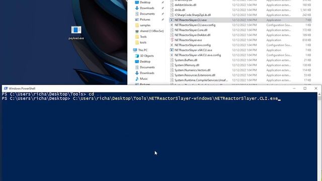Click the NETReactorSlayer.CLI.exe file icon
This screenshot has width=322, height=181.
click(x=172, y=20)
